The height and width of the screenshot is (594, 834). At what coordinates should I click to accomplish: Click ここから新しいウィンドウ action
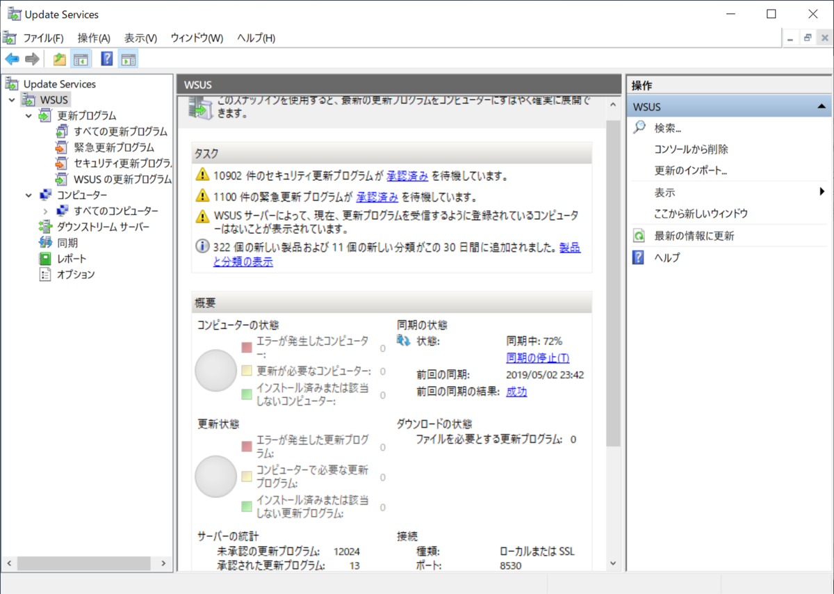pos(701,214)
